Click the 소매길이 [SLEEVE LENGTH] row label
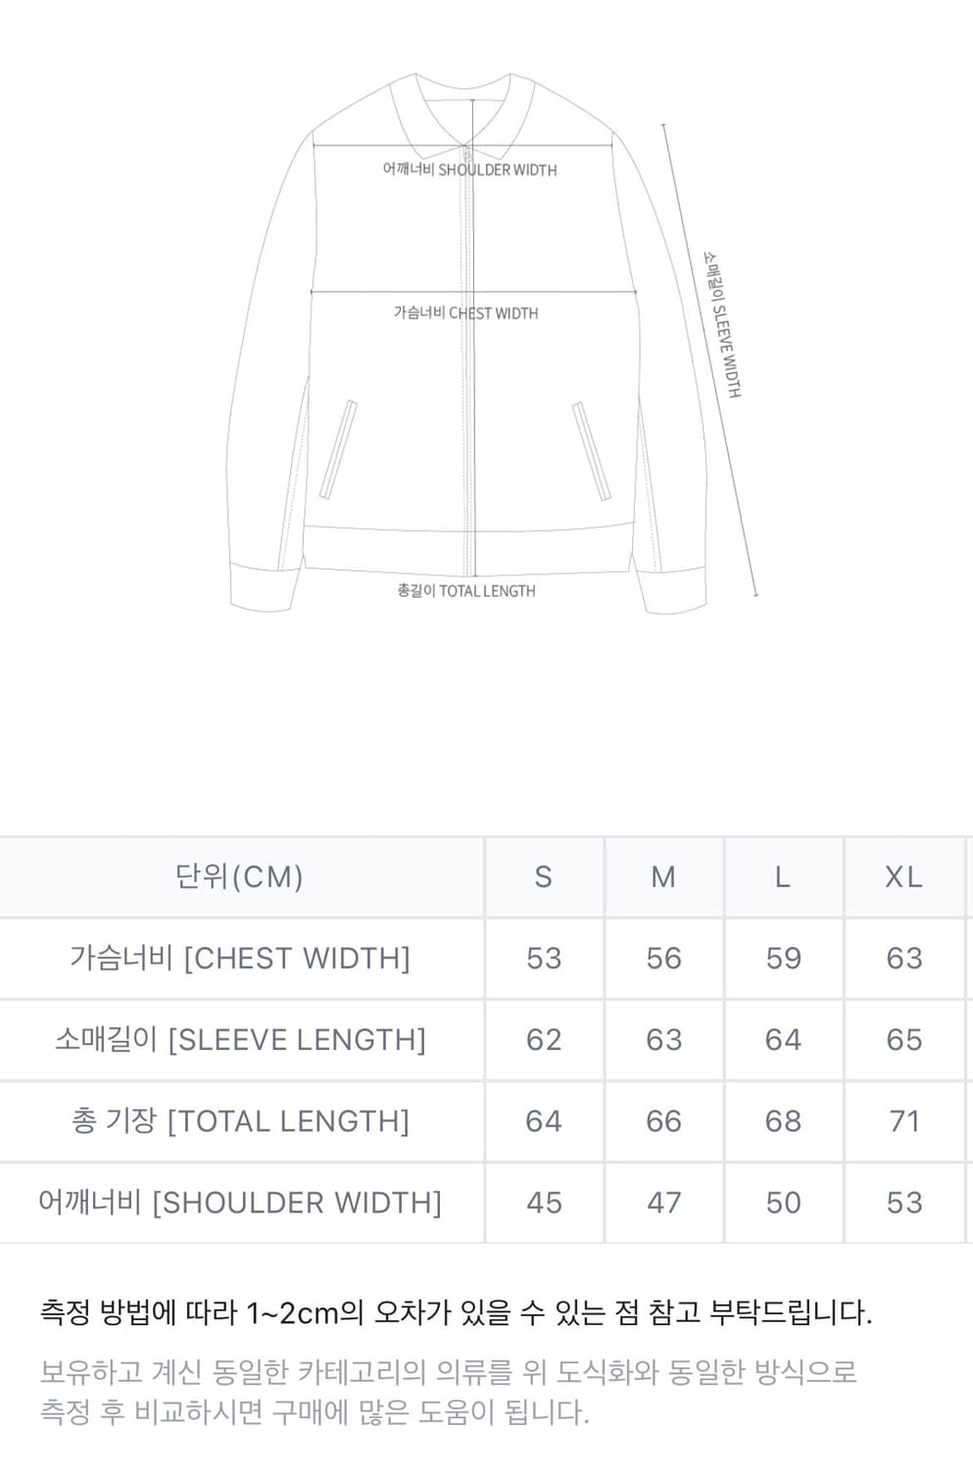Image resolution: width=973 pixels, height=1469 pixels. click(239, 1039)
